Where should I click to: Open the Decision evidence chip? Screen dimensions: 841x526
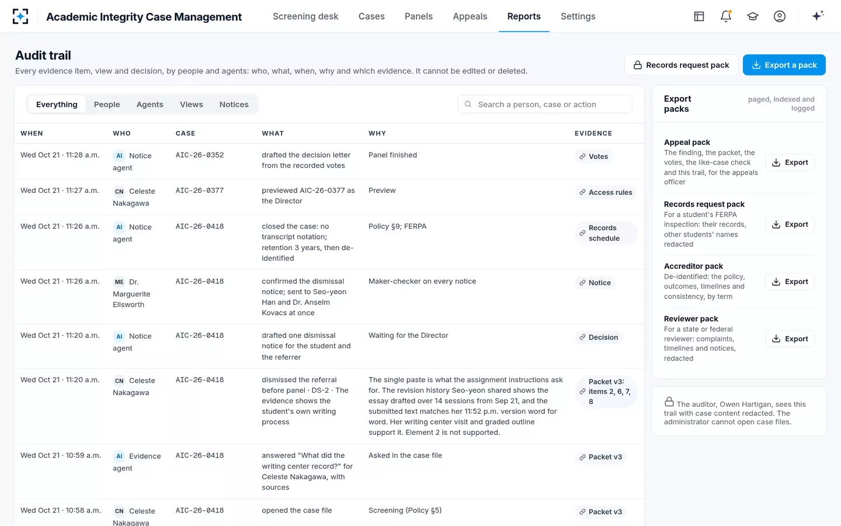(x=598, y=337)
